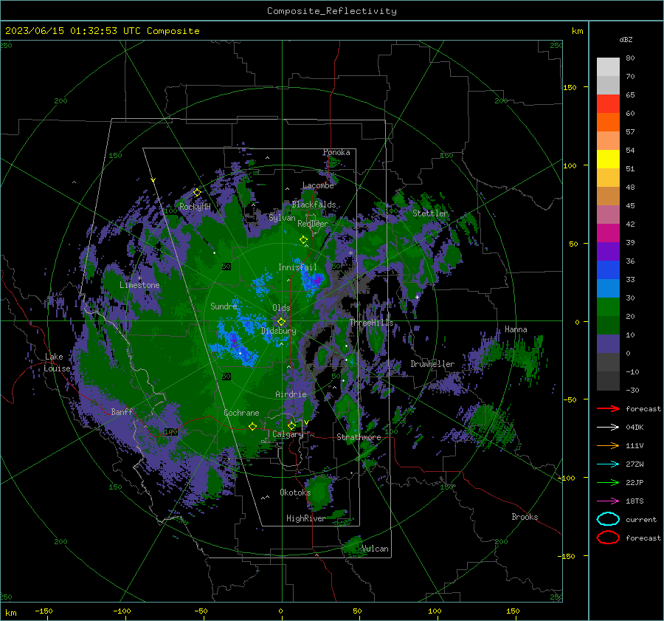Image resolution: width=664 pixels, height=621 pixels.
Task: Click the yellow diamond above Calgary
Action: [x=291, y=425]
